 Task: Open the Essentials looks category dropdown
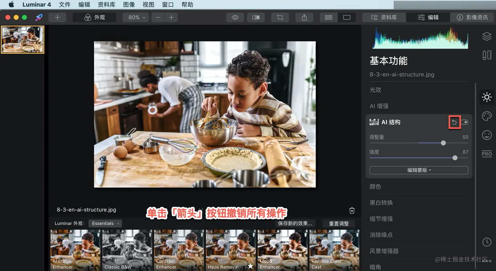click(105, 223)
